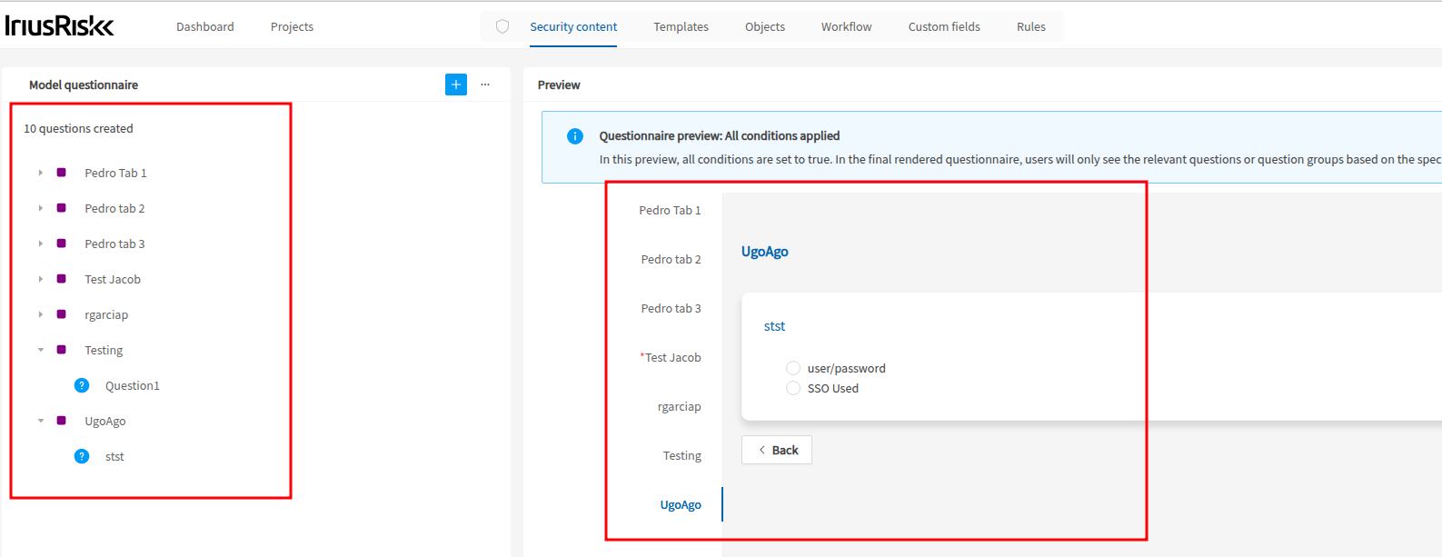Open Pedro tab 3 in the preview sidebar

(x=671, y=308)
